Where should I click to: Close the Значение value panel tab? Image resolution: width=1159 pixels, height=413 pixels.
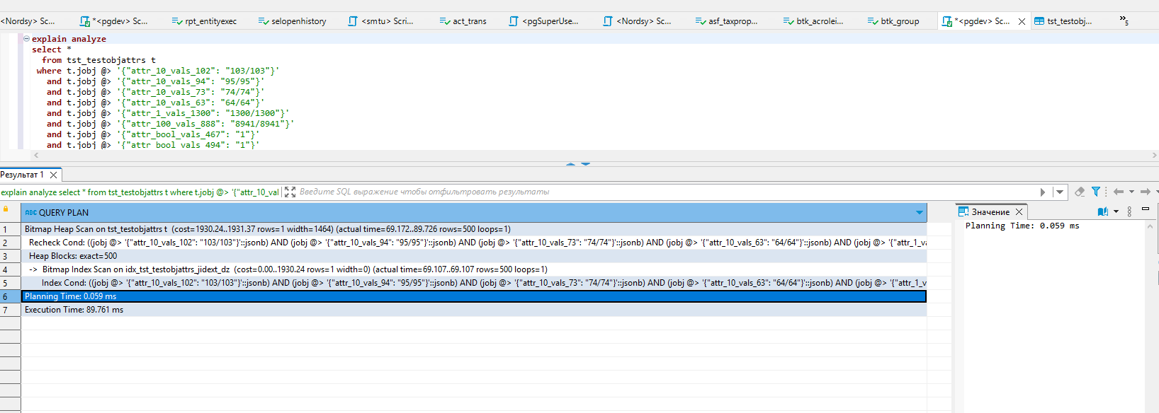click(x=1019, y=212)
